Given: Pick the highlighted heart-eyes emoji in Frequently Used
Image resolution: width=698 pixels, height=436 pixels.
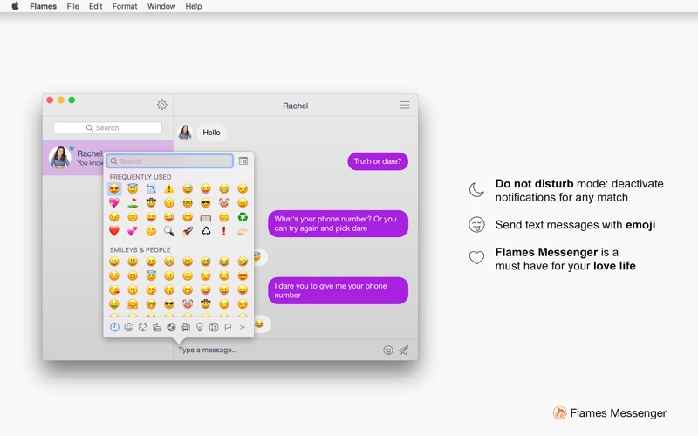Looking at the screenshot, I should click(x=114, y=189).
